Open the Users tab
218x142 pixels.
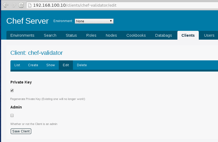[209, 35]
